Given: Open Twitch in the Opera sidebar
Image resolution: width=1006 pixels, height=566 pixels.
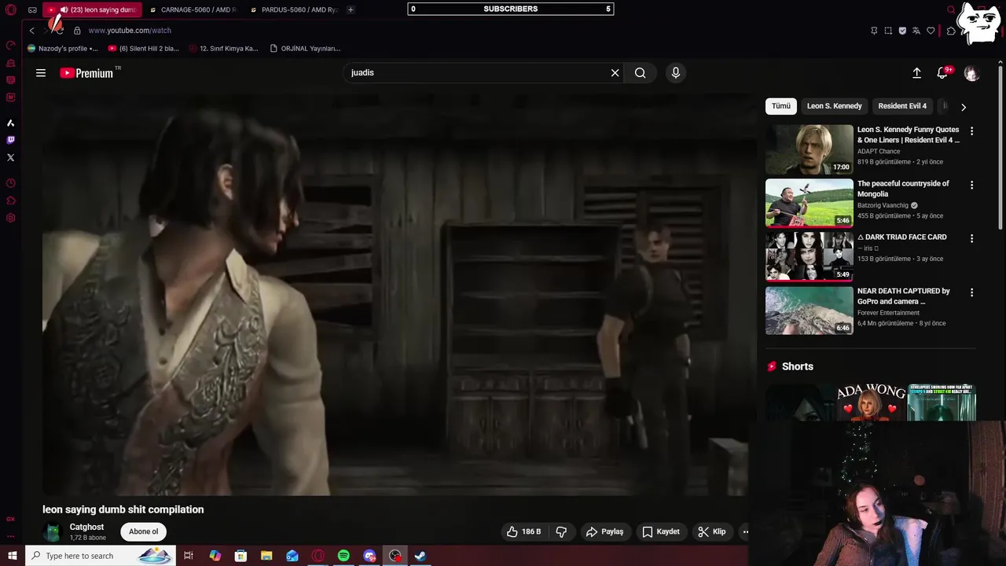Looking at the screenshot, I should pos(11,141).
